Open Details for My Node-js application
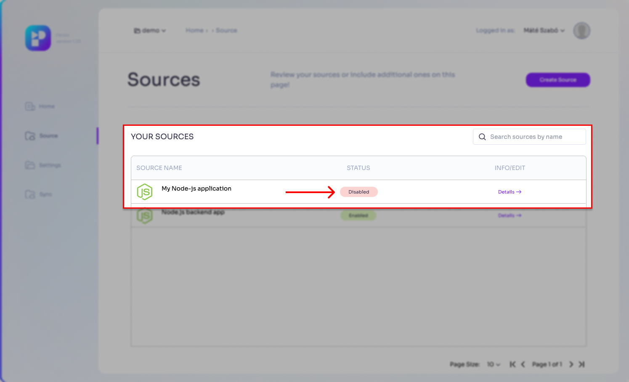 pyautogui.click(x=510, y=192)
